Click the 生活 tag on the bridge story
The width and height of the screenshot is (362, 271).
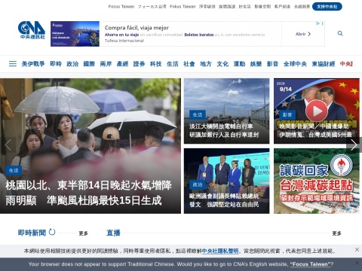[x=198, y=114]
